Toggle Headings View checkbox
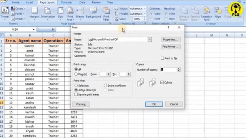Image resolution: width=246 pixels, height=138 pixels. (166, 14)
